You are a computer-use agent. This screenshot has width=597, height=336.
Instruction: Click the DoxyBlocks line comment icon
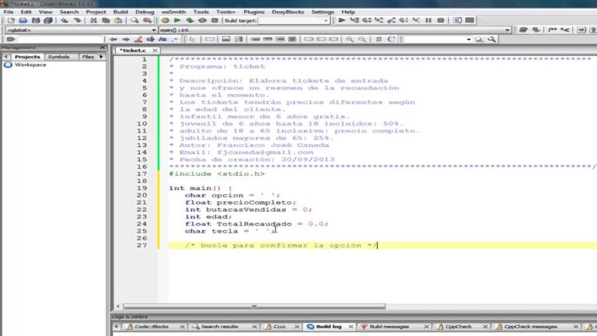coord(565,30)
